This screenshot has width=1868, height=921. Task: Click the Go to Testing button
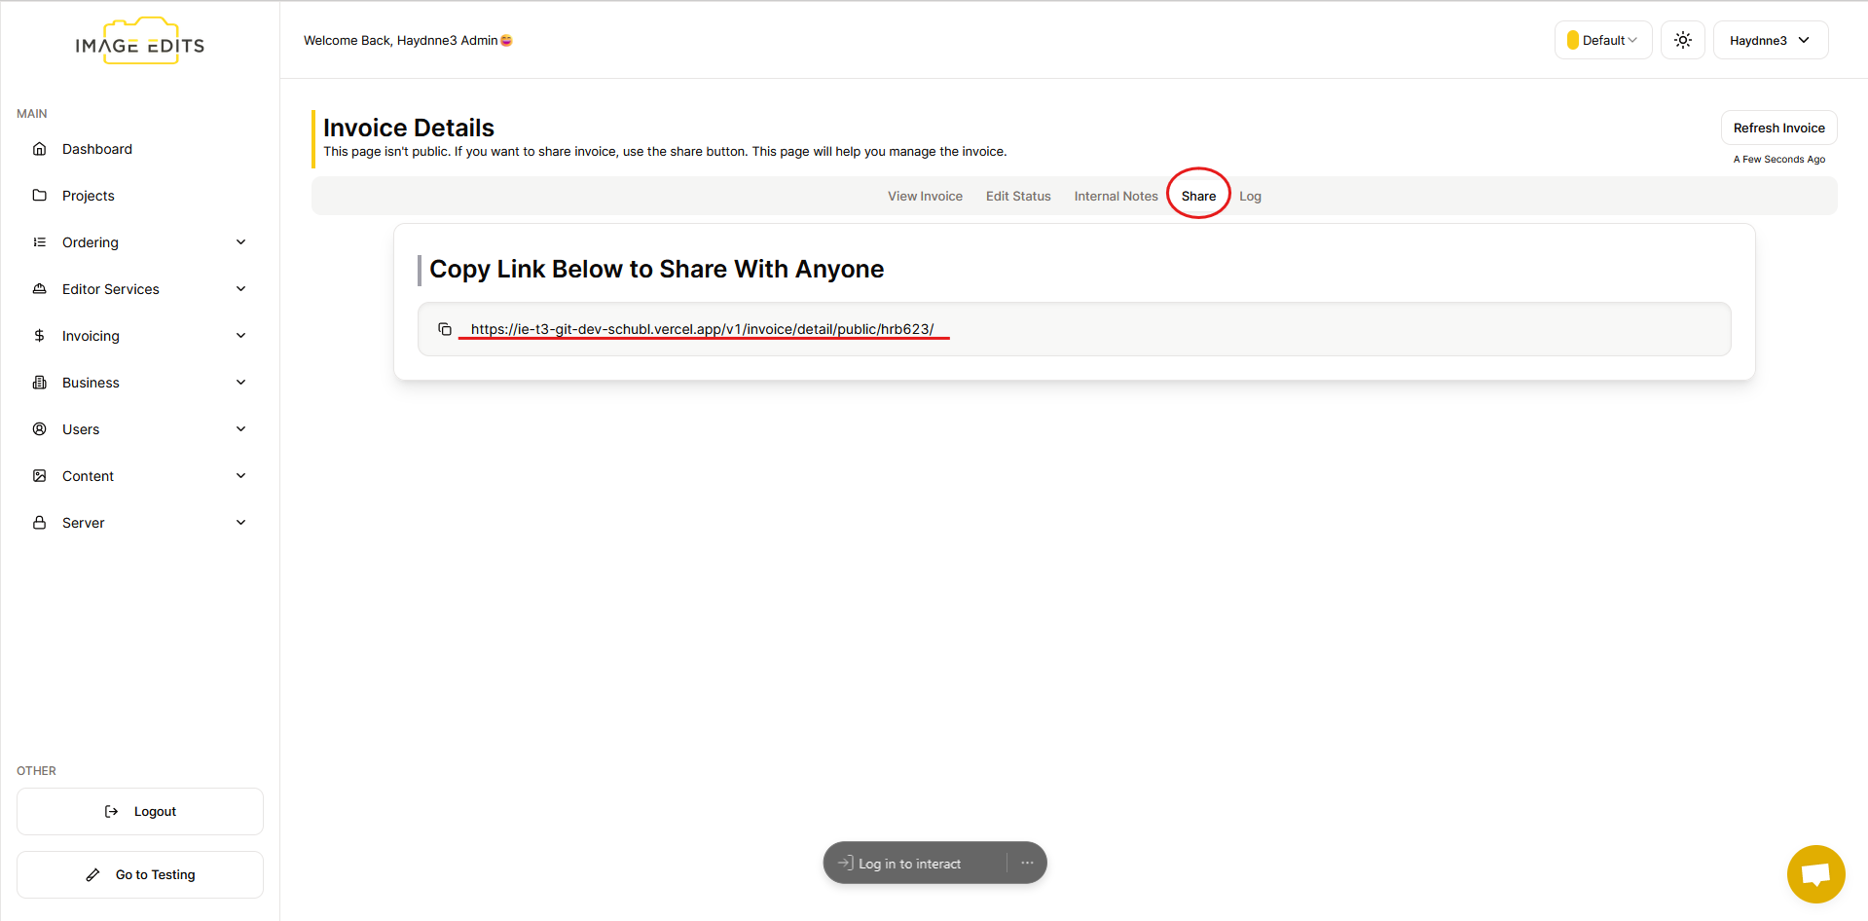[x=140, y=874]
